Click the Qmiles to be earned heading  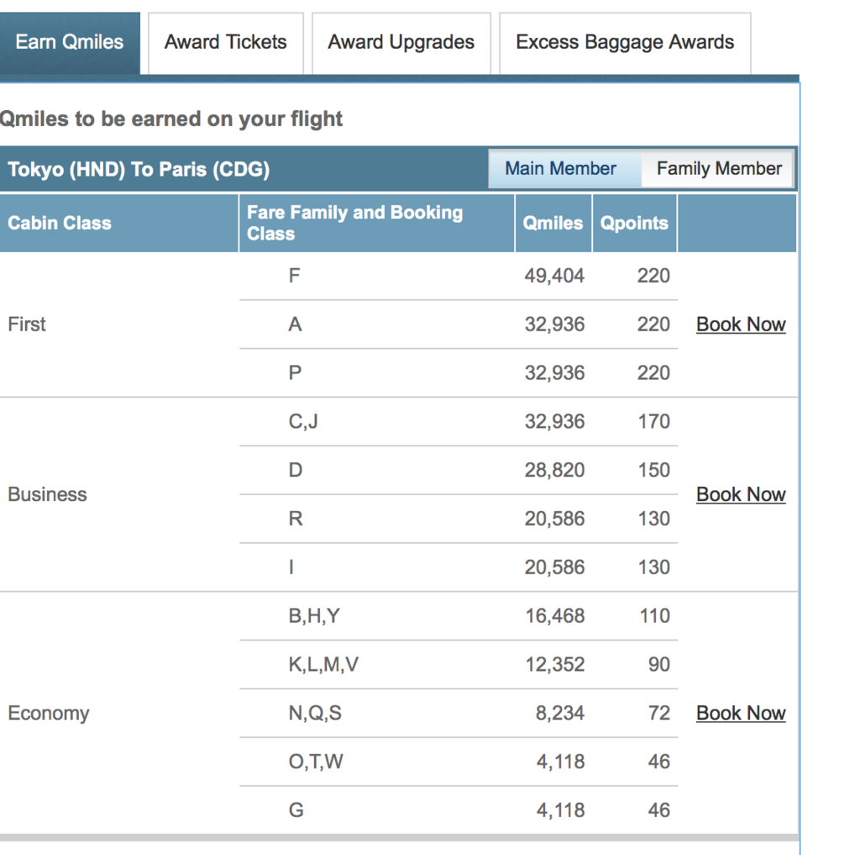point(171,119)
